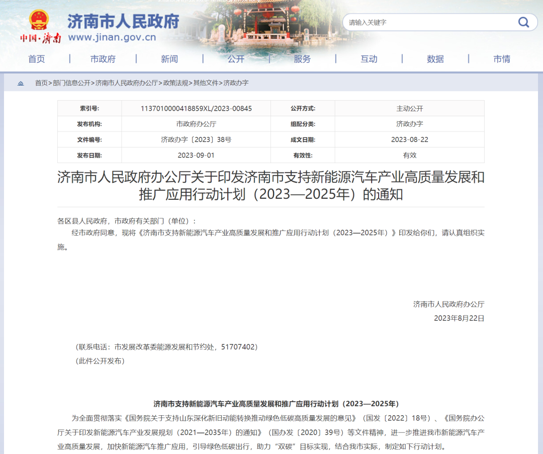Screen dimensions: 543x454
Task: Open the 服务 navigation menu
Action: [x=302, y=59]
